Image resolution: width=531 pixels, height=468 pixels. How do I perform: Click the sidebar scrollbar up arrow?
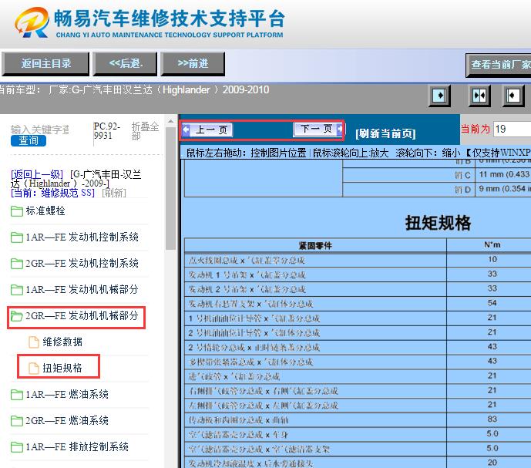click(x=170, y=121)
